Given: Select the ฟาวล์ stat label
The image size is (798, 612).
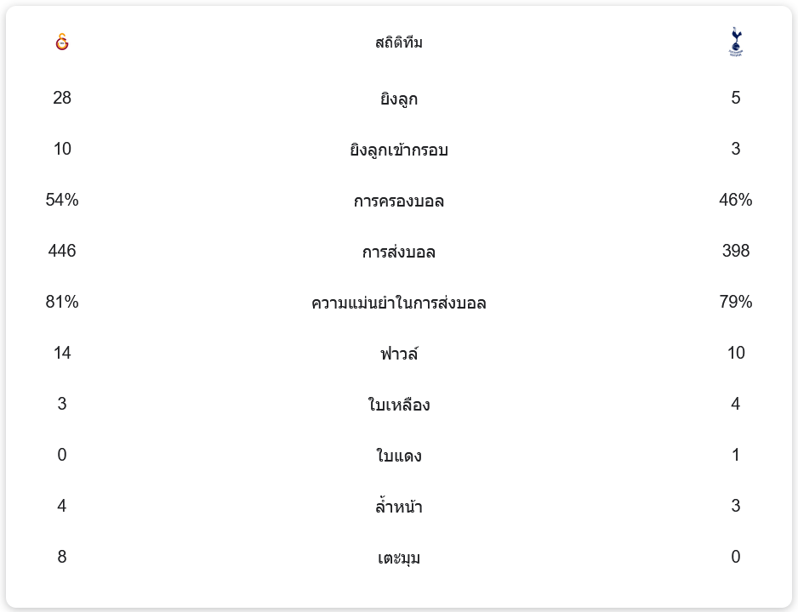Looking at the screenshot, I should (x=399, y=354).
